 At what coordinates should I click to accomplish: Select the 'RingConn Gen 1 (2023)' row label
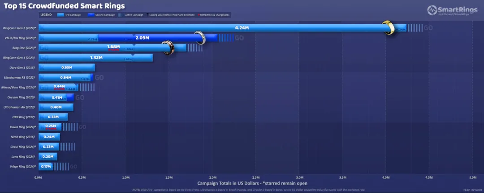pyautogui.click(x=19, y=58)
